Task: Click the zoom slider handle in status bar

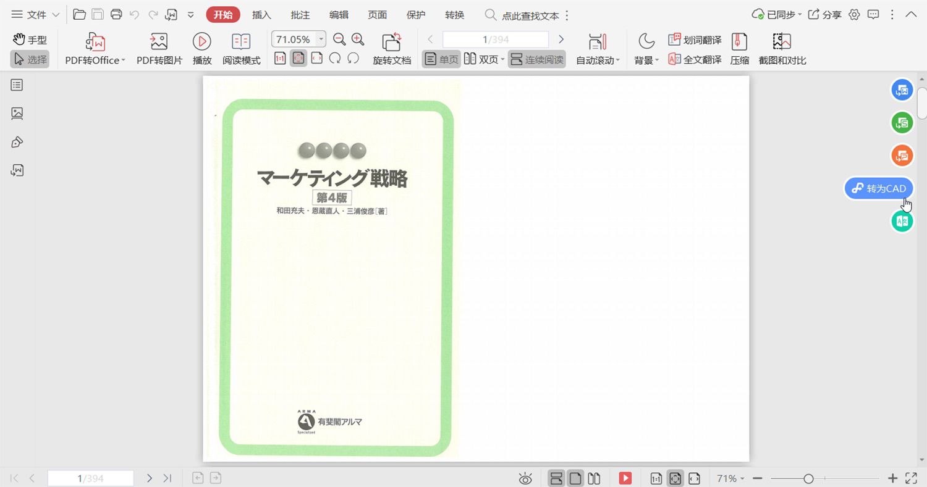Action: coord(808,478)
